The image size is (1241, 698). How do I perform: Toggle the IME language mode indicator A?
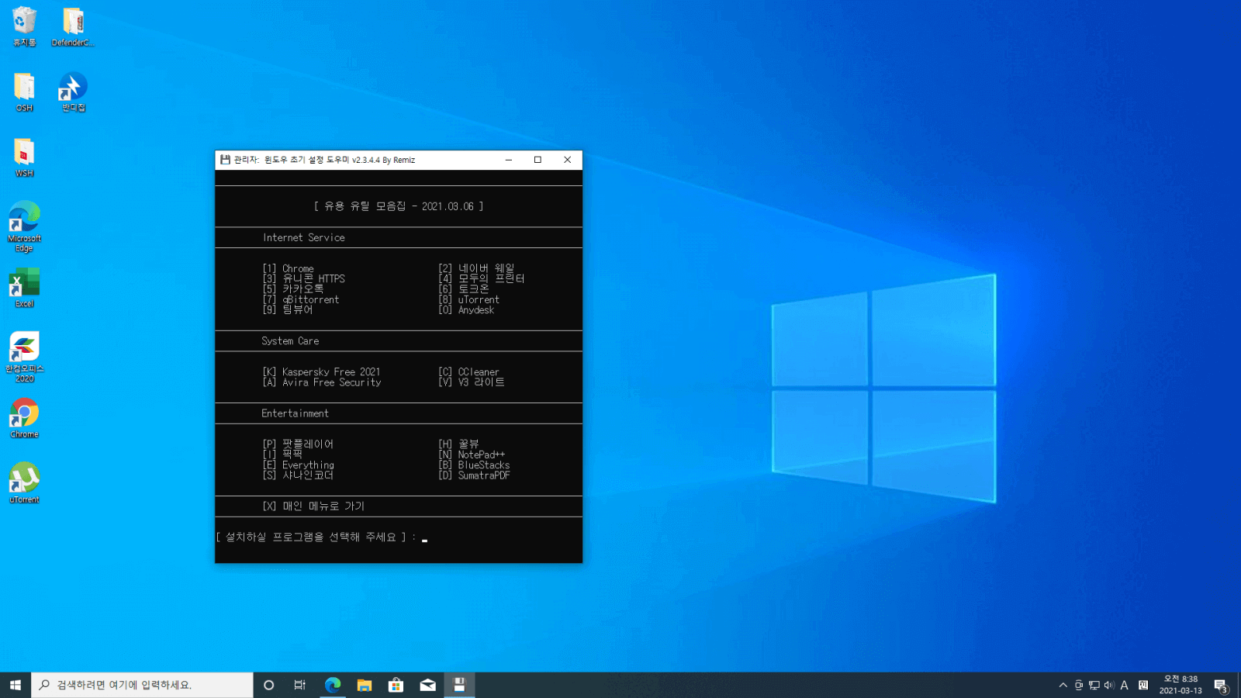1124,685
